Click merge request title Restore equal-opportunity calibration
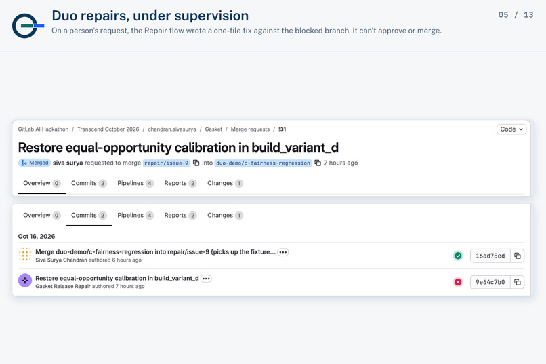546x364 pixels. pos(178,148)
